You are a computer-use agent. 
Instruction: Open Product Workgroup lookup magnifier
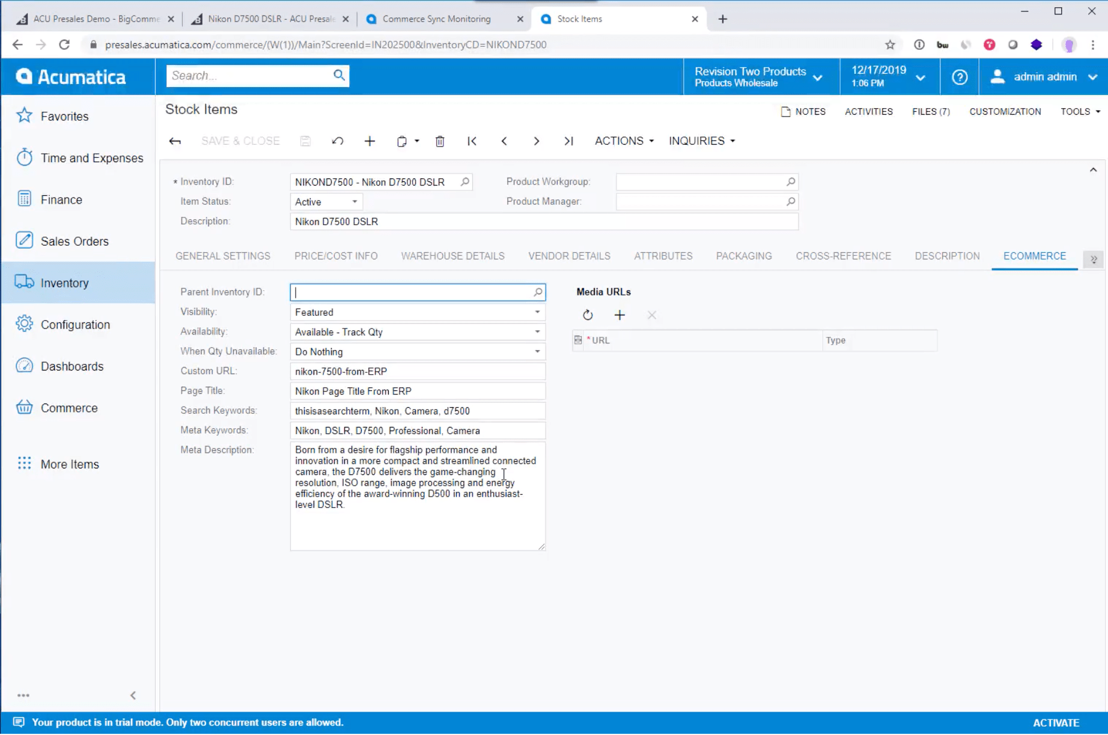791,182
